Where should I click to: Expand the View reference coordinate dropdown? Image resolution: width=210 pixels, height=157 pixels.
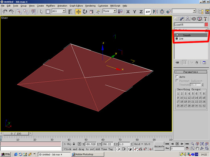pos(109,11)
